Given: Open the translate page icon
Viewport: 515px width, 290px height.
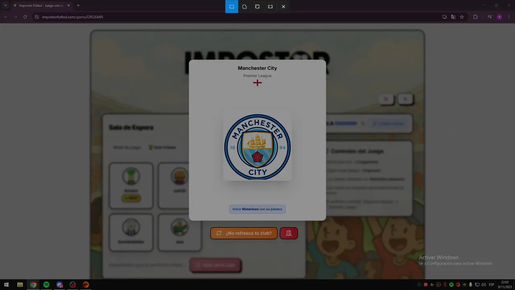Looking at the screenshot, I should point(453,17).
